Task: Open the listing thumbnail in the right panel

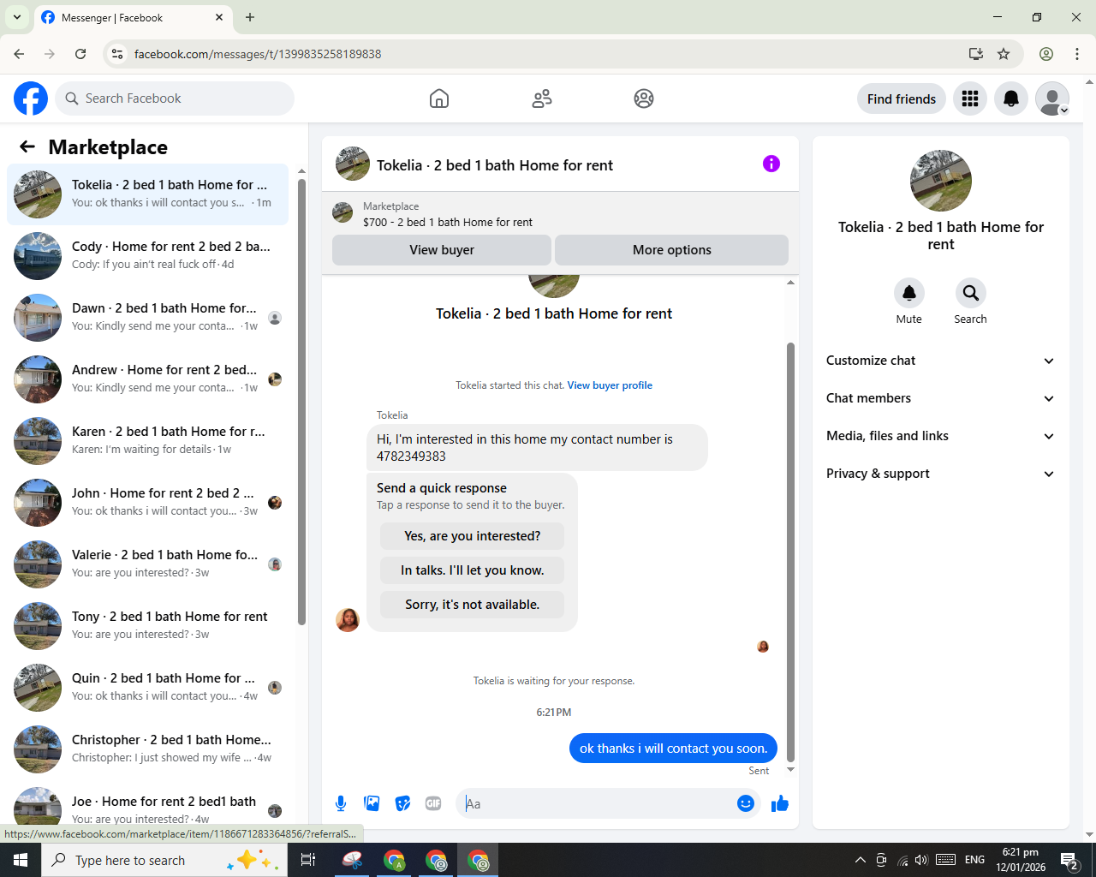Action: (x=941, y=181)
